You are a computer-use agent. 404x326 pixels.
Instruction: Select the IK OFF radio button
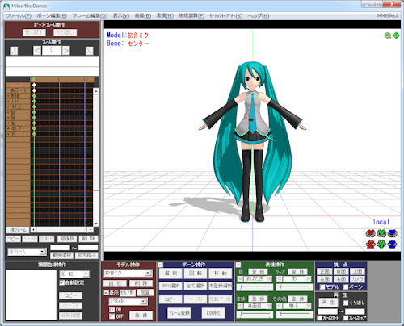112,316
